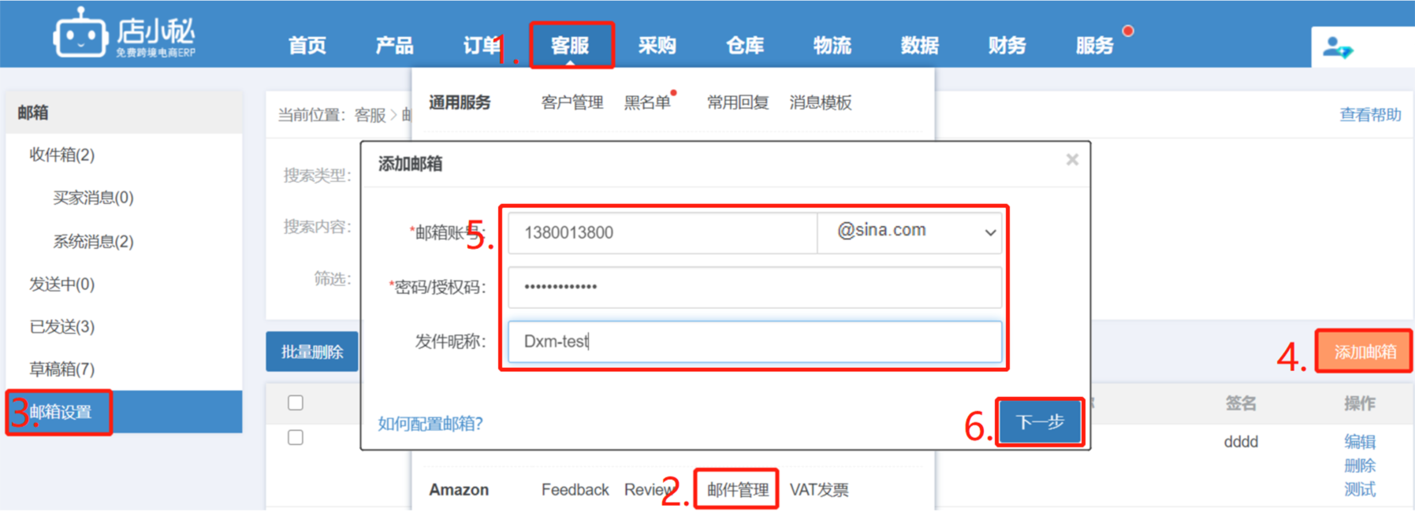Click the 店小秘 robot logo

point(124,33)
